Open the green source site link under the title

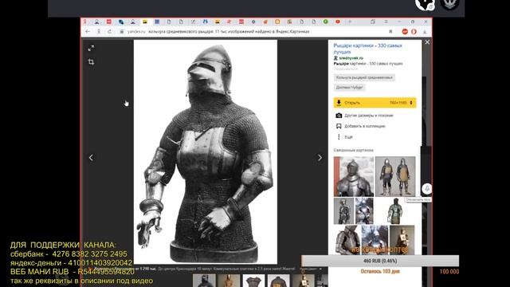(351, 58)
